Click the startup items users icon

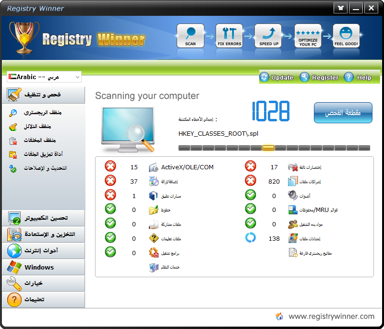293,224
